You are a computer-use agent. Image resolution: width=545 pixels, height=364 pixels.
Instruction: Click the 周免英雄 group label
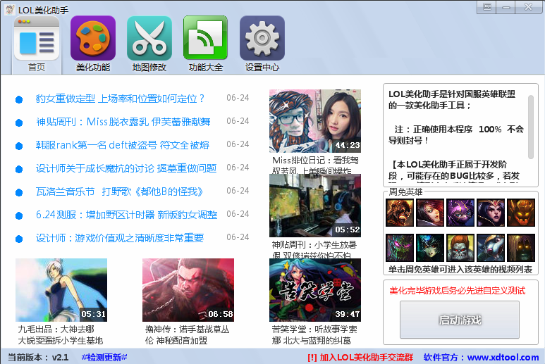pyautogui.click(x=405, y=192)
